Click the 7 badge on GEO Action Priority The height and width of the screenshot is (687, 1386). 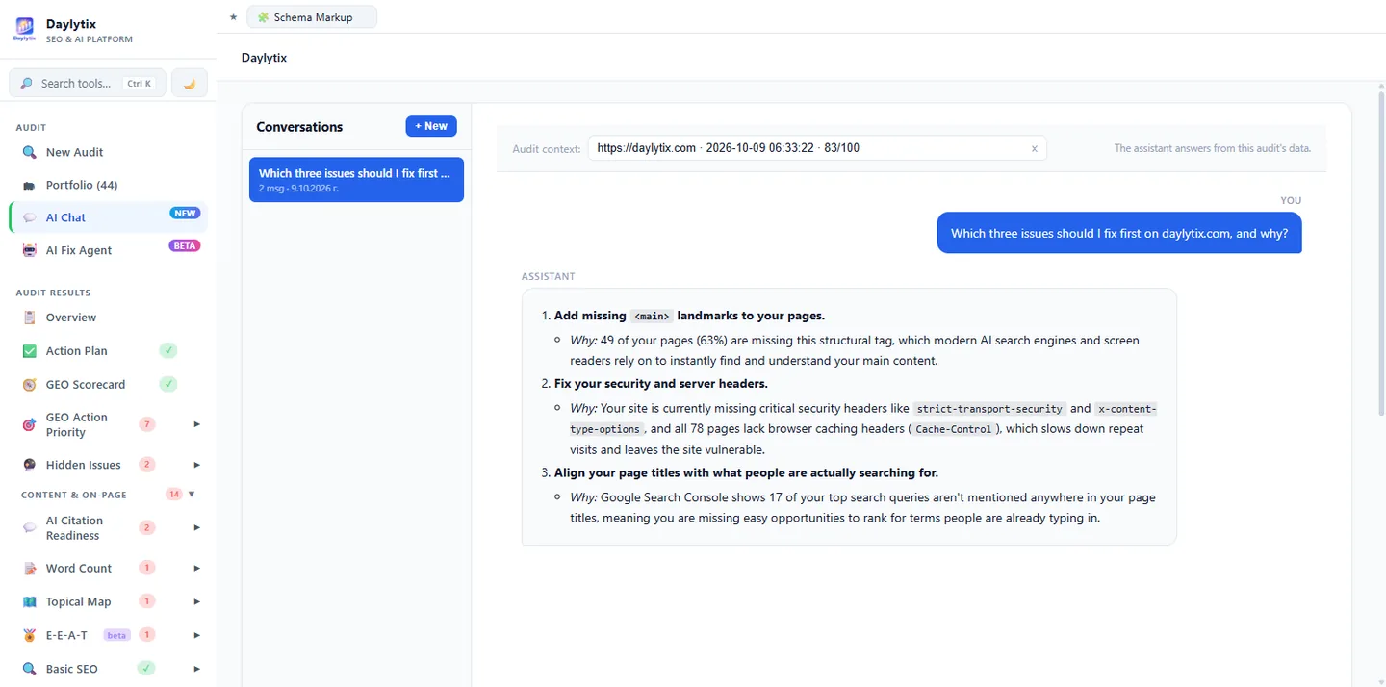pos(147,424)
